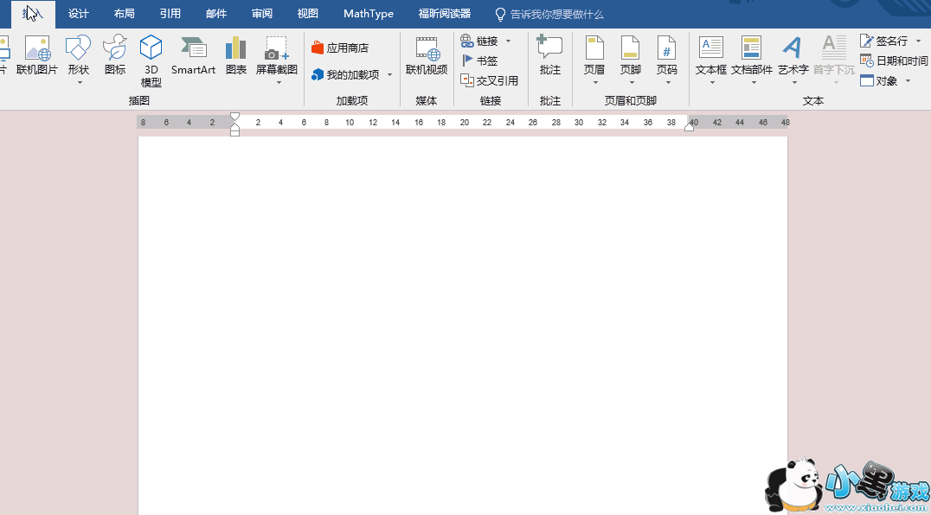Insert an icon via 图标 button

(114, 55)
